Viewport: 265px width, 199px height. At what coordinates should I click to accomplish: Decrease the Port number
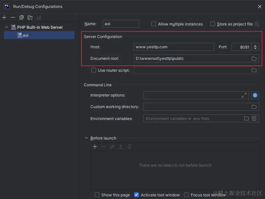coord(255,49)
